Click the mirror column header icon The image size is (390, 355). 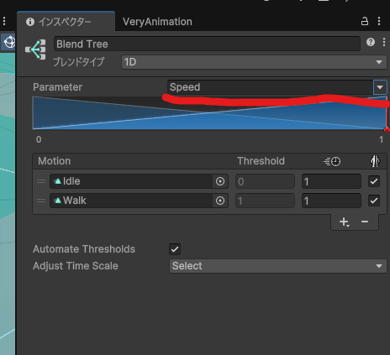coord(375,161)
